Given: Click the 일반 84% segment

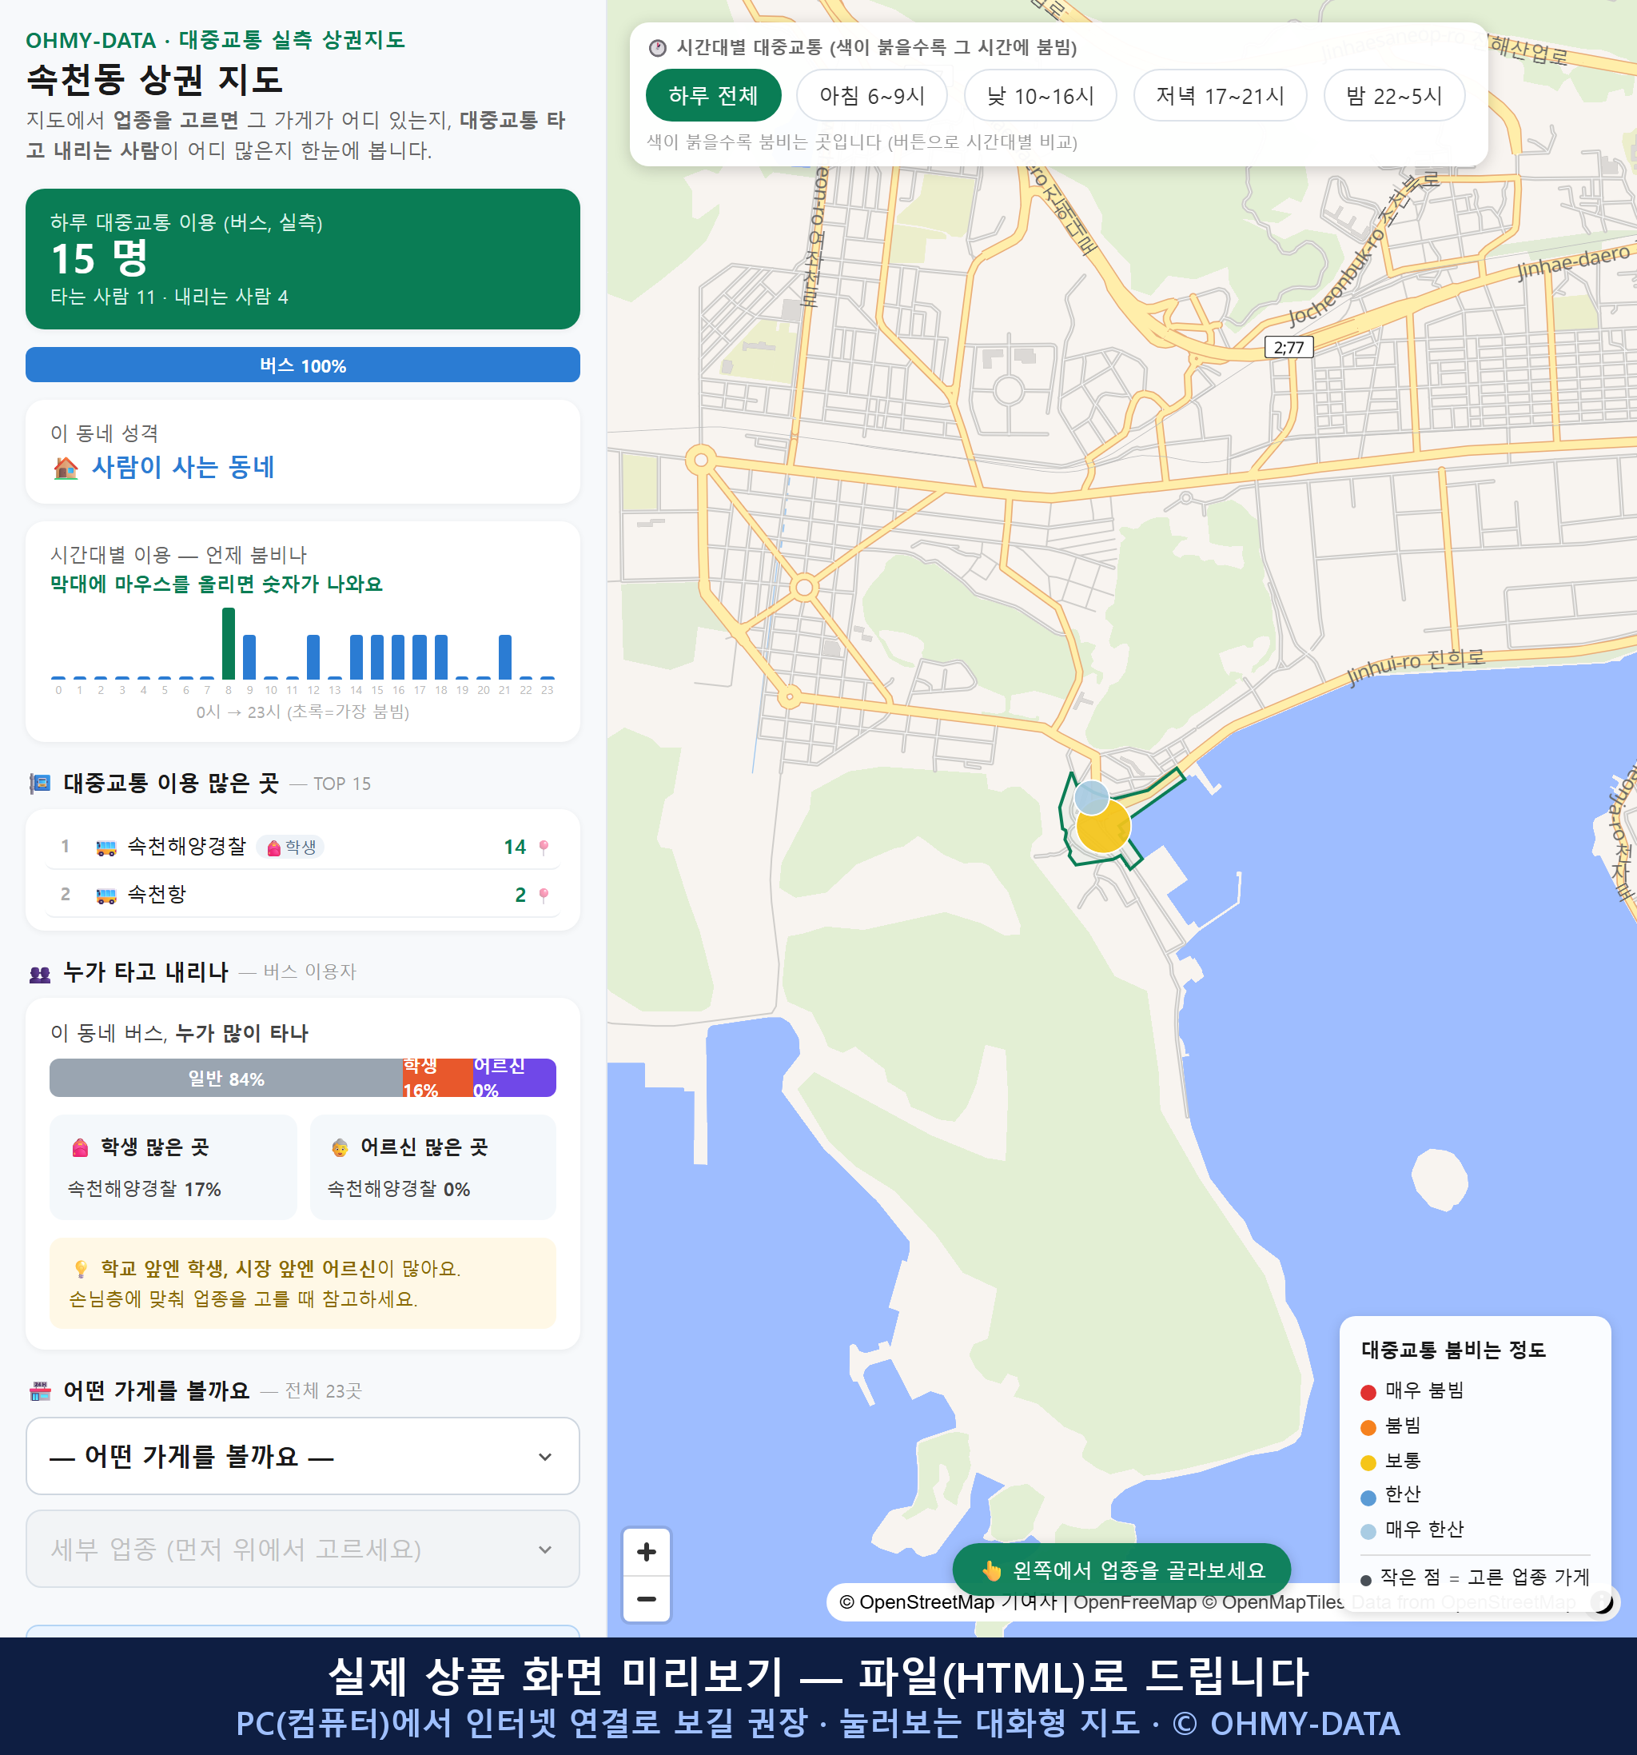Looking at the screenshot, I should pyautogui.click(x=226, y=1078).
